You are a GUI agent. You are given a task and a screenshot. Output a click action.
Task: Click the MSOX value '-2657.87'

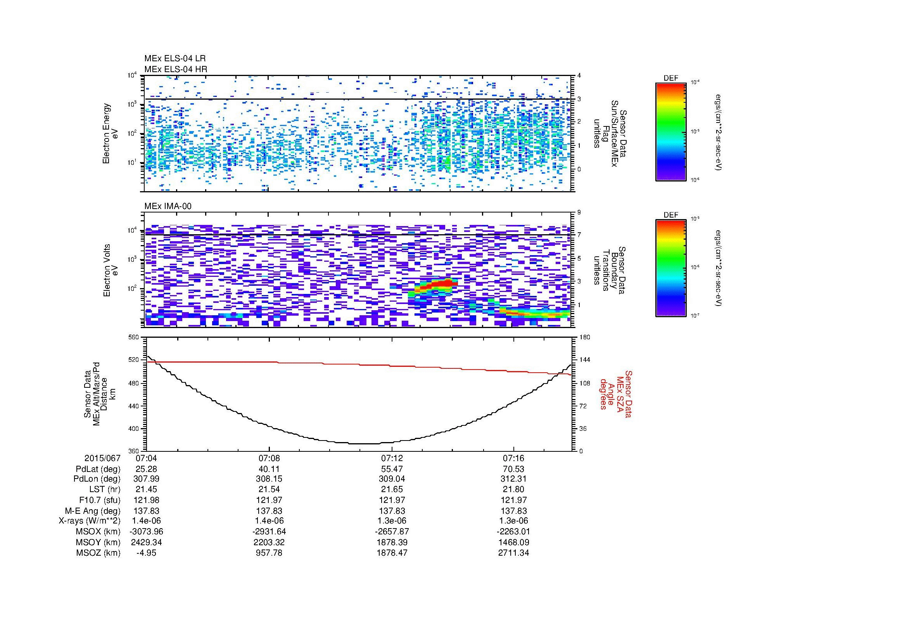click(x=392, y=532)
